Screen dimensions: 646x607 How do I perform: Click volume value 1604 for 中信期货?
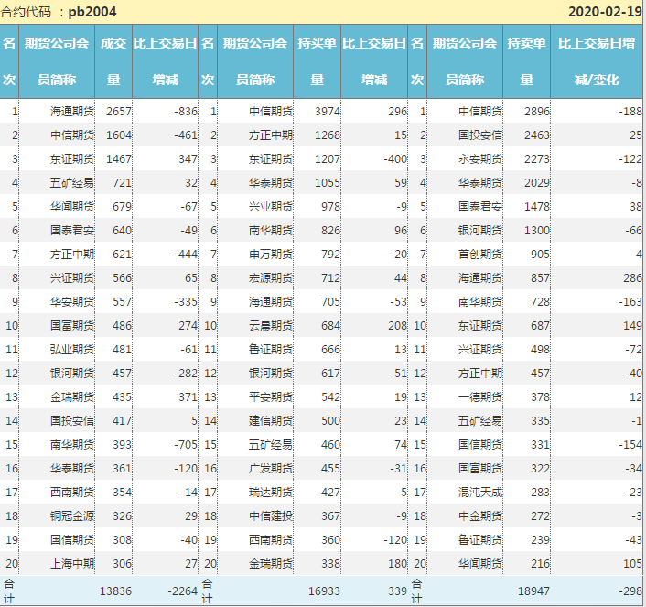pyautogui.click(x=119, y=135)
